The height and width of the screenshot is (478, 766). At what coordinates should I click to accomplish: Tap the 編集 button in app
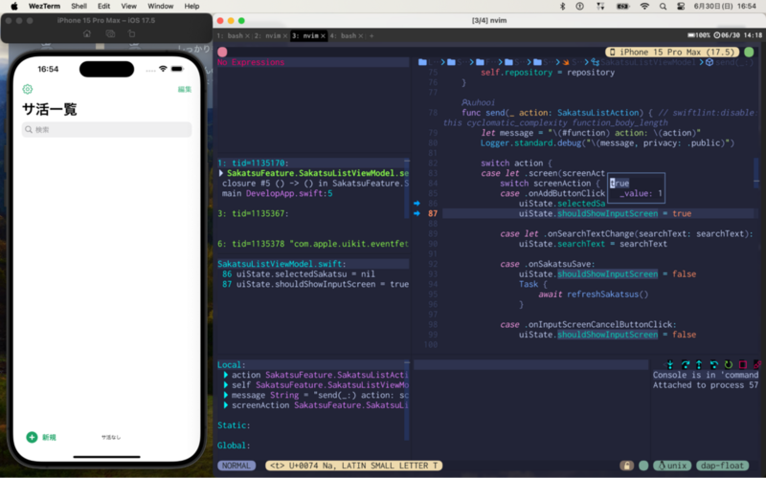point(184,89)
